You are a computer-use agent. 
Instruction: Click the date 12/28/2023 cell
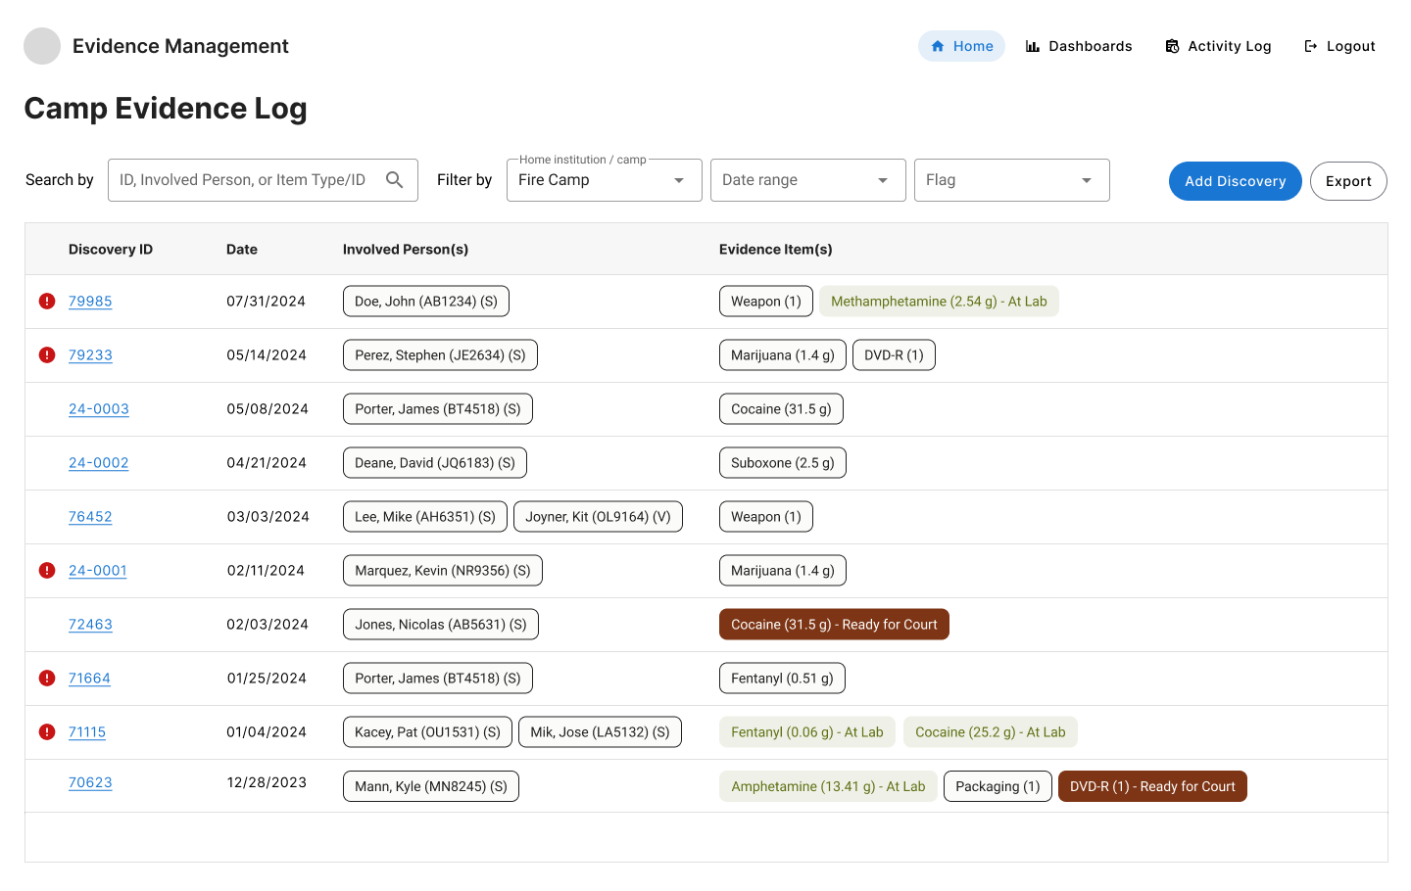[x=267, y=783]
